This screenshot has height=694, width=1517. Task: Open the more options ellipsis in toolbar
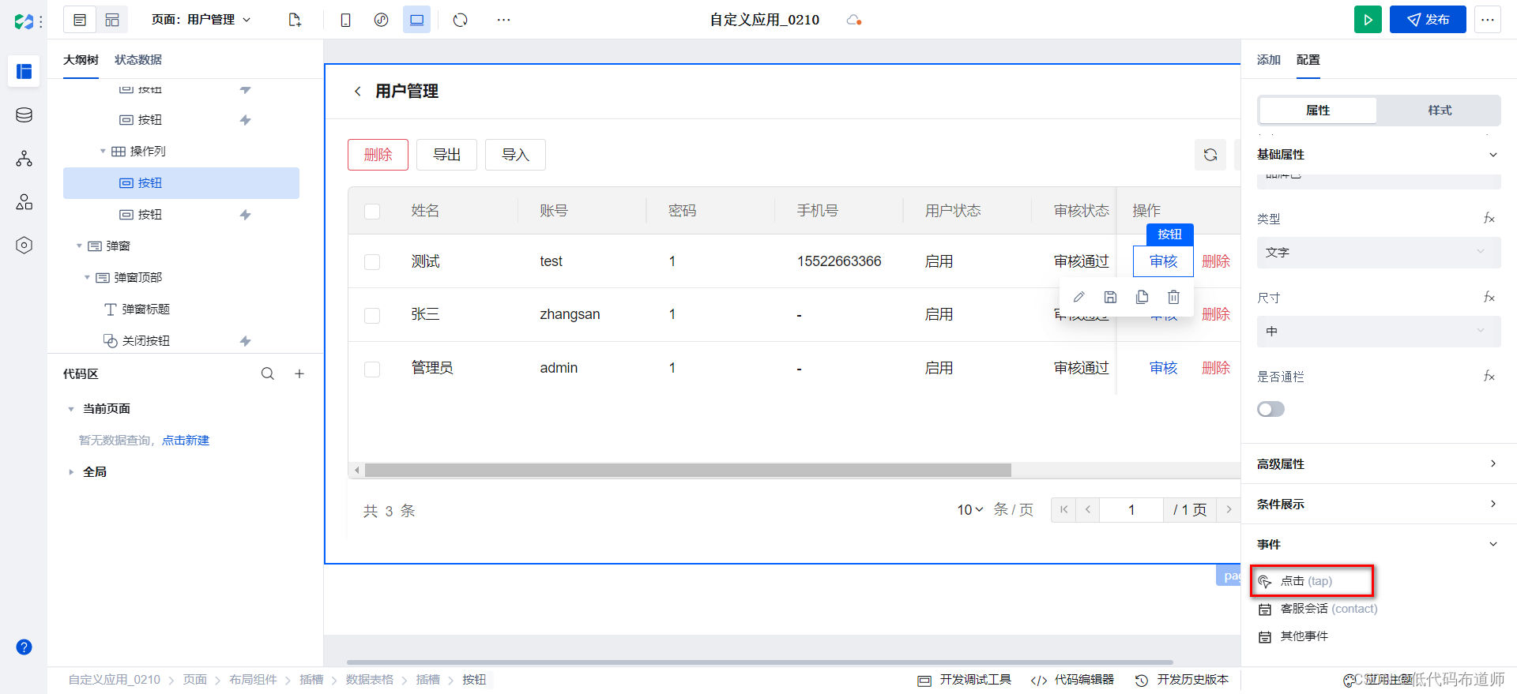503,20
